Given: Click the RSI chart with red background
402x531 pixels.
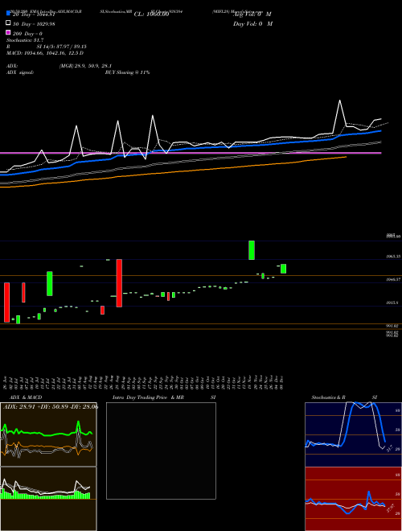Looking at the screenshot, I should tap(353, 499).
